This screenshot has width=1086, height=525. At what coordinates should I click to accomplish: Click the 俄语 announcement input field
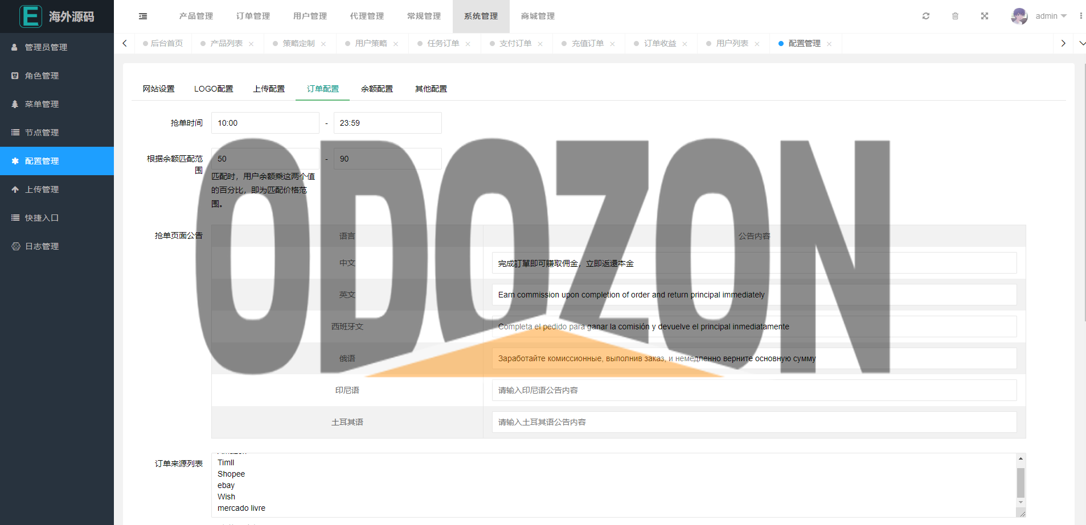pyautogui.click(x=755, y=358)
